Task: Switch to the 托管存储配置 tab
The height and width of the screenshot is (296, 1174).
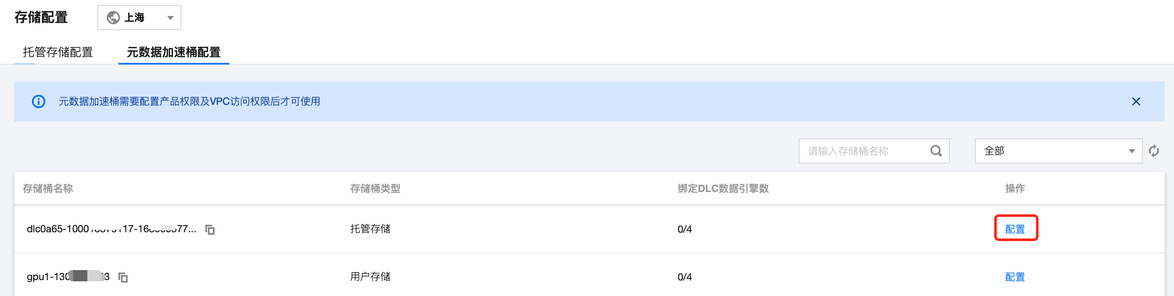Action: tap(58, 52)
